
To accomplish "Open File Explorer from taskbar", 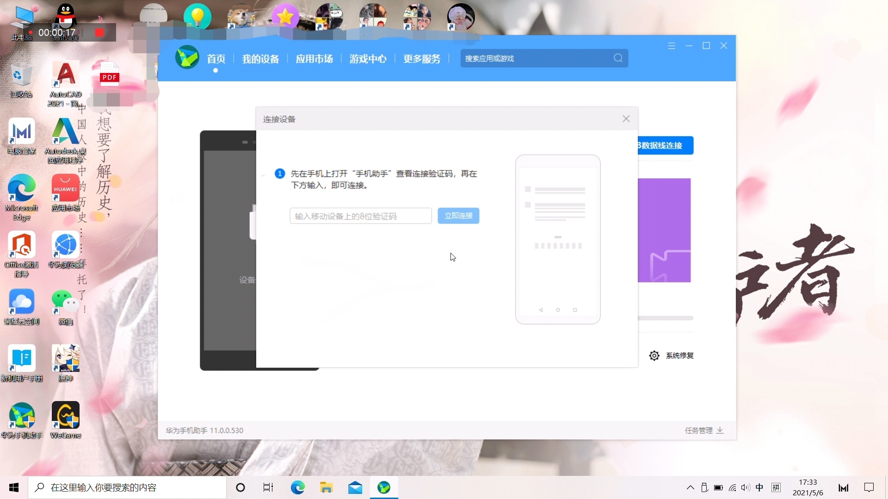I will coord(327,487).
